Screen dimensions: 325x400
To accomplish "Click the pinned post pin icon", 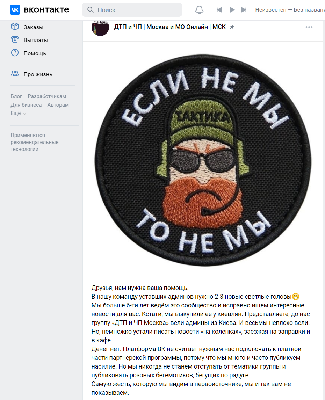I will tap(232, 27).
